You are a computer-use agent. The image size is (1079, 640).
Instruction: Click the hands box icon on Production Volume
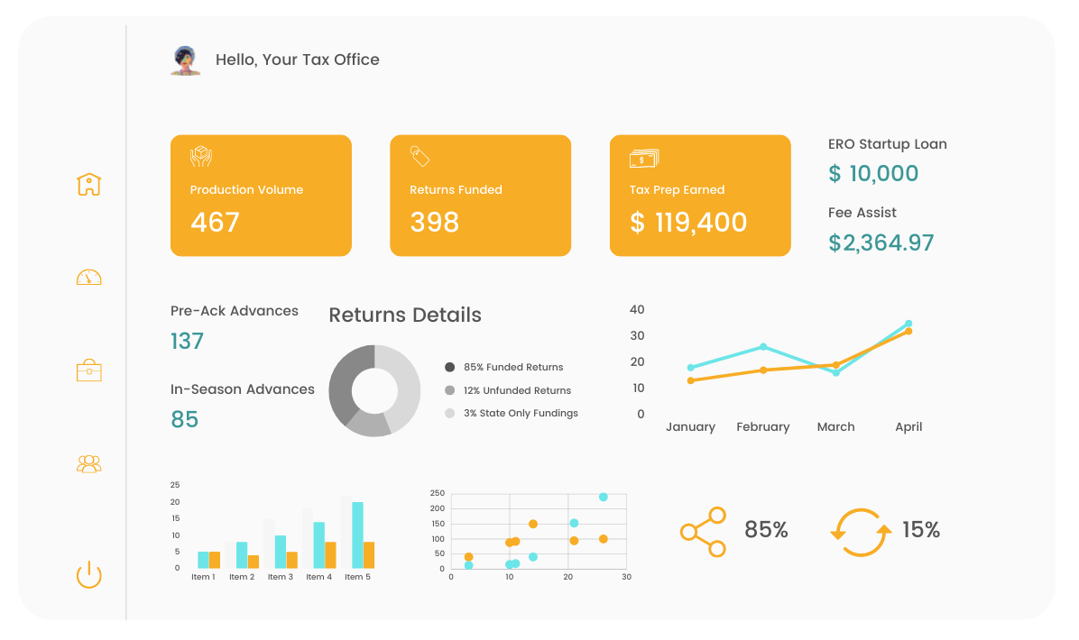201,156
